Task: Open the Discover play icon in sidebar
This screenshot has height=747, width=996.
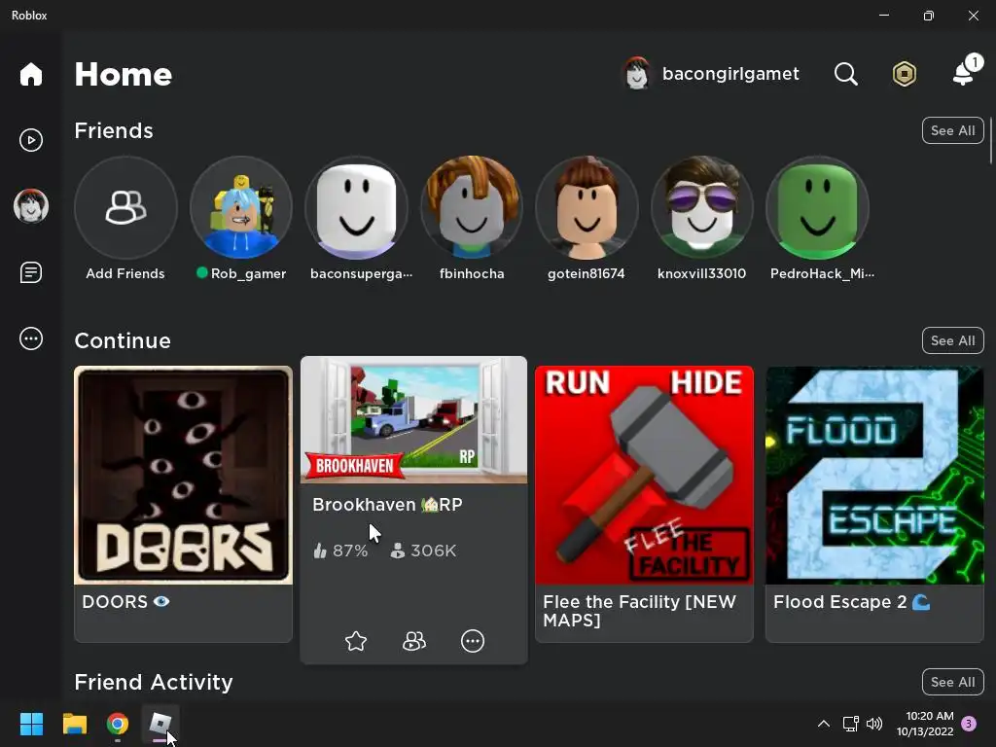Action: point(30,140)
